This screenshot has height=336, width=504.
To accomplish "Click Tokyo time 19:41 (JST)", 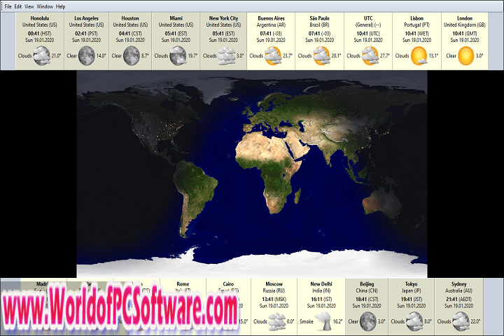I will tap(412, 300).
